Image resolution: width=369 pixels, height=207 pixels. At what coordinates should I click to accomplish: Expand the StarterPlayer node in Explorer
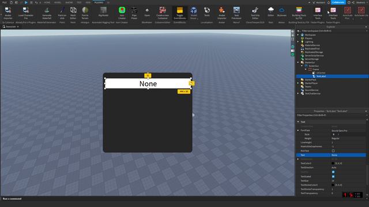[x=298, y=83]
